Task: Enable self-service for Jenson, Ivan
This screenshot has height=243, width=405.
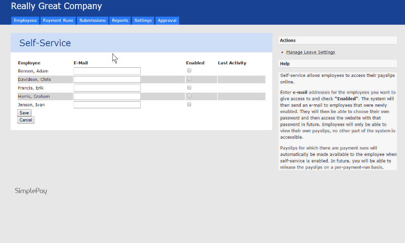Action: (x=189, y=104)
